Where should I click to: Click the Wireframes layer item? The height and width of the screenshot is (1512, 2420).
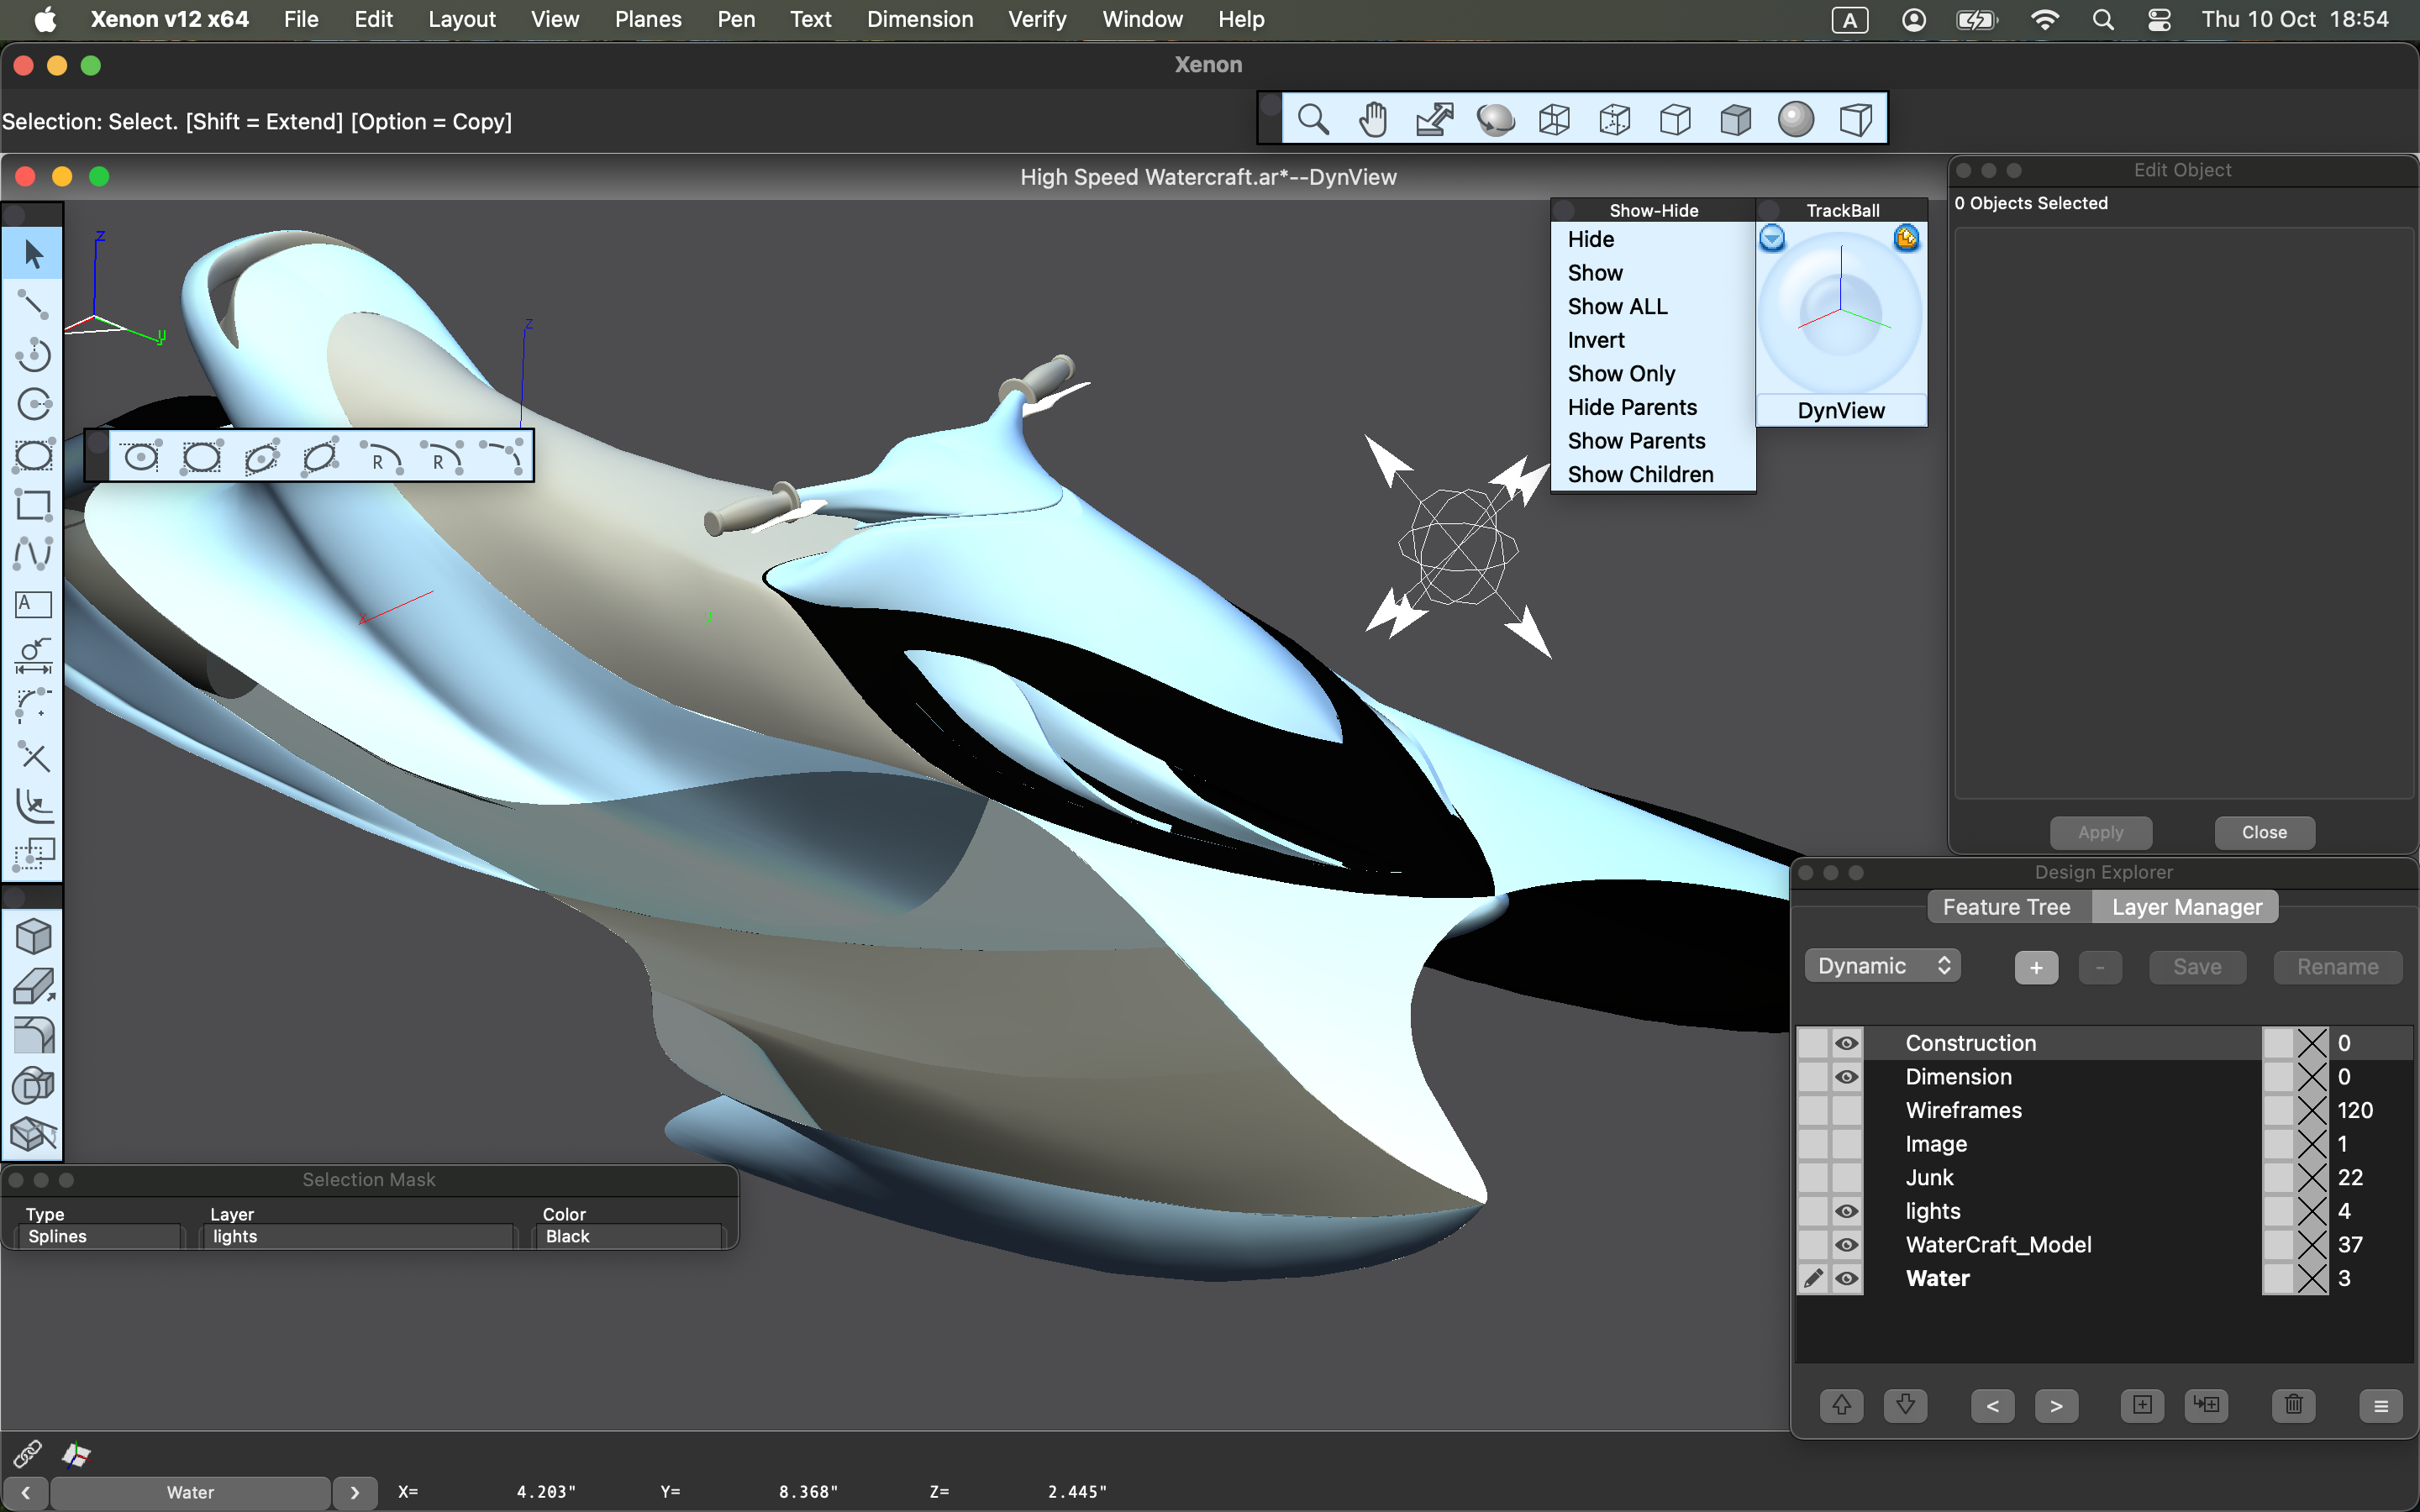[x=1964, y=1110]
